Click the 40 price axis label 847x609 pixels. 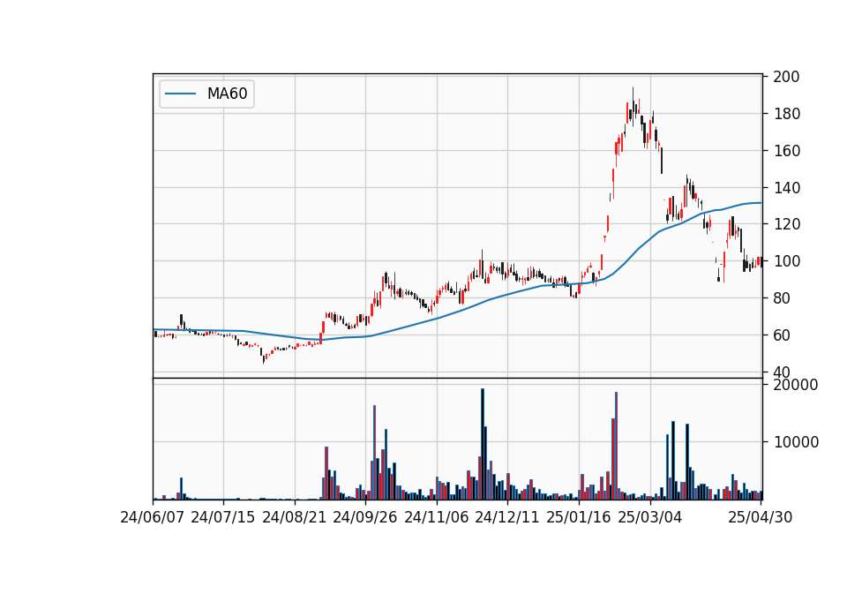[782, 372]
